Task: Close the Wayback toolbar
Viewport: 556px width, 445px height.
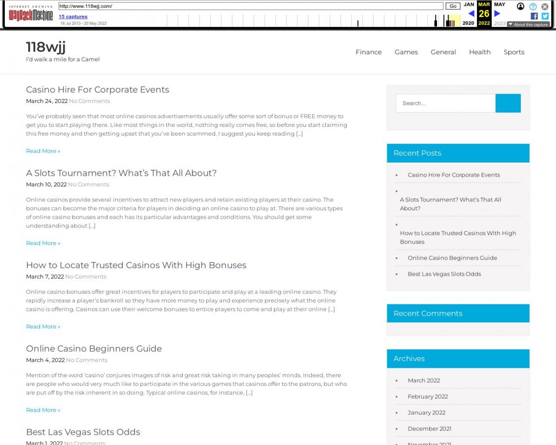Action: click(x=545, y=6)
